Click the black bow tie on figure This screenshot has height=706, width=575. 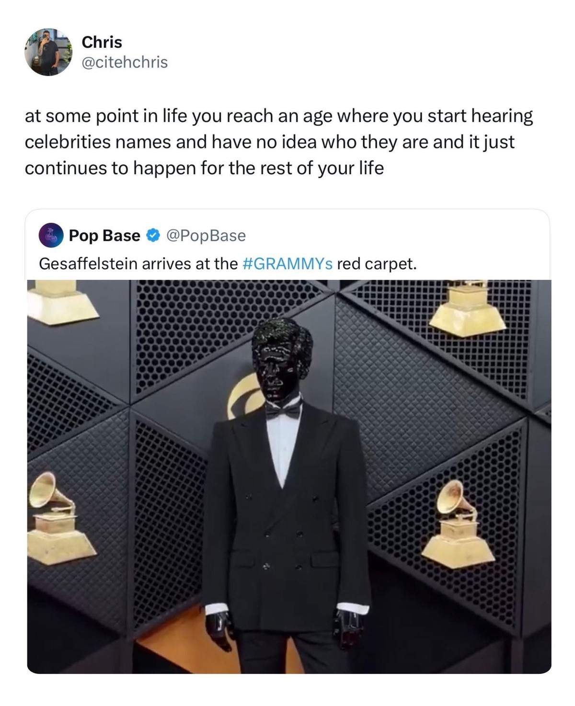(x=284, y=410)
